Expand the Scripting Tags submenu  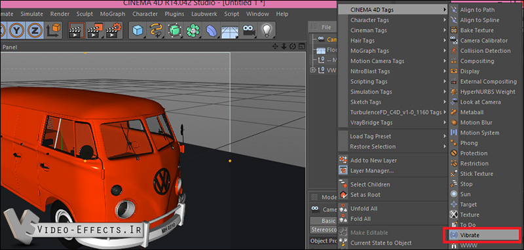393,81
